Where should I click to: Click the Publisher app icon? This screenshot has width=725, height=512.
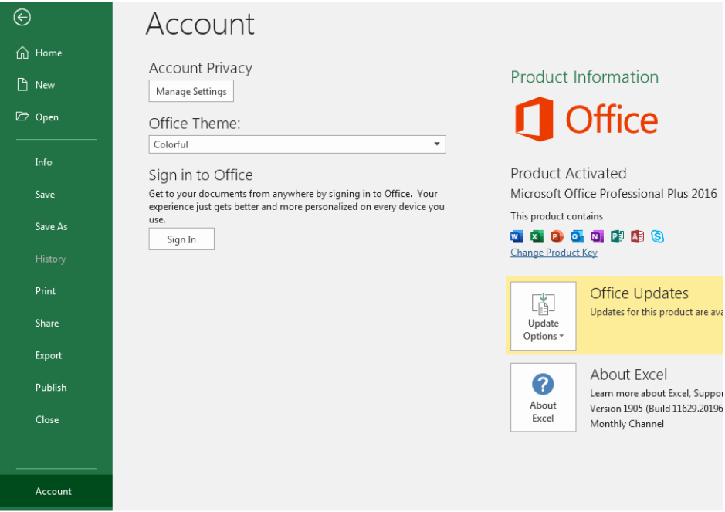(x=617, y=237)
